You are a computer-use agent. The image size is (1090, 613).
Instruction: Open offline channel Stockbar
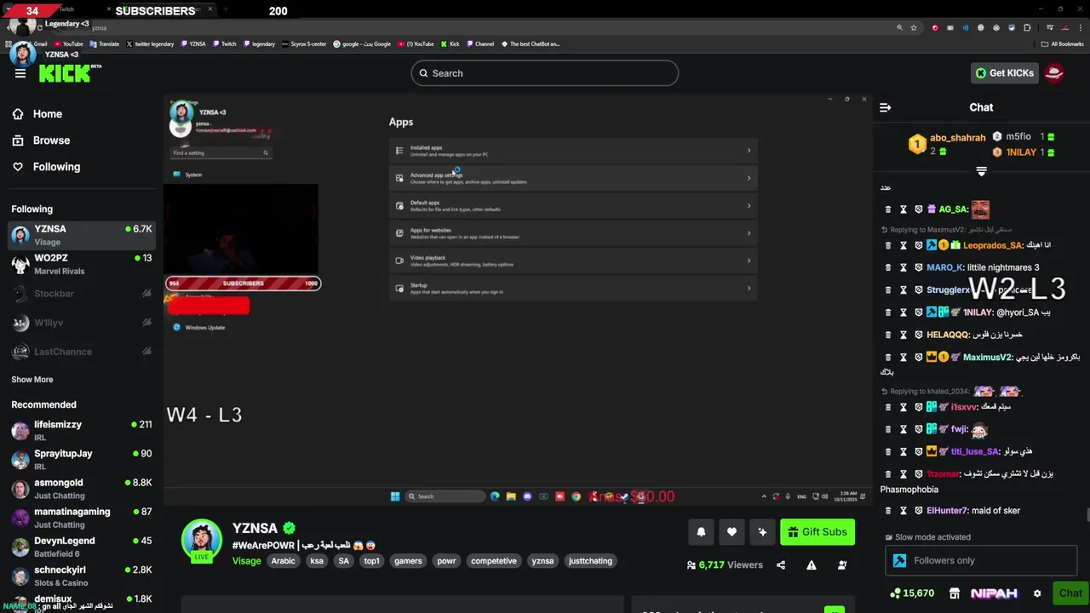pyautogui.click(x=82, y=294)
